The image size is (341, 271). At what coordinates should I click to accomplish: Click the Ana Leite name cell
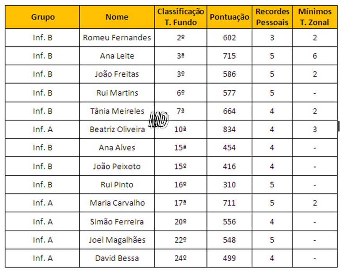tap(117, 56)
